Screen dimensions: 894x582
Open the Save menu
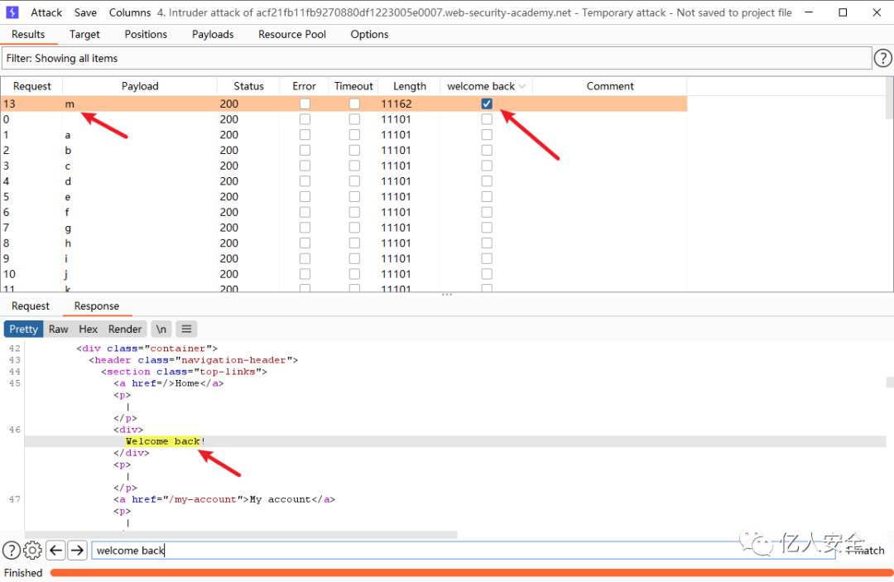coord(85,12)
